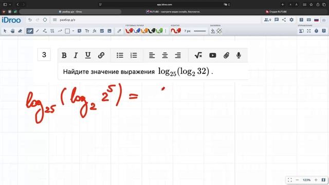329x185 pixels.
Task: Click the iDroo logo
Action: (11, 20)
